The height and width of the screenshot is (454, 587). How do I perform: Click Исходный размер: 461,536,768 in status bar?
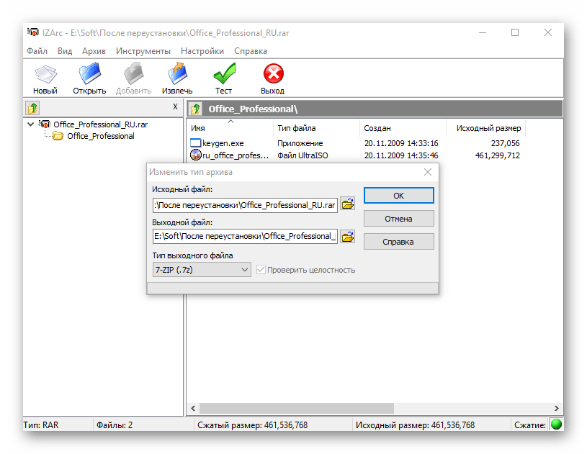point(415,425)
